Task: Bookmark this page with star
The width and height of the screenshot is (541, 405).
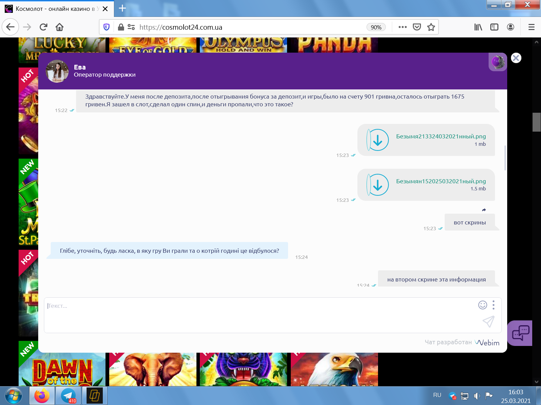Action: [x=431, y=27]
